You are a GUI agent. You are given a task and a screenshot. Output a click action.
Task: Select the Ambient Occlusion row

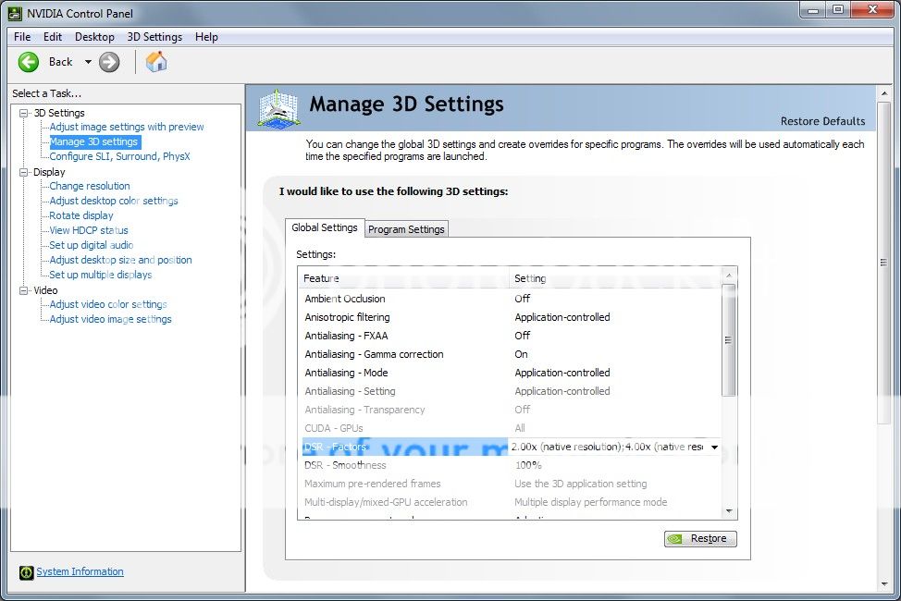(512, 299)
